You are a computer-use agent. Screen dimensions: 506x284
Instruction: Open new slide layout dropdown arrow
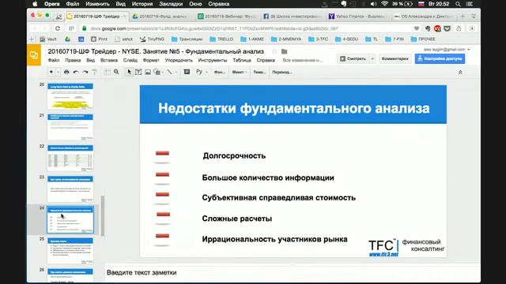point(58,72)
